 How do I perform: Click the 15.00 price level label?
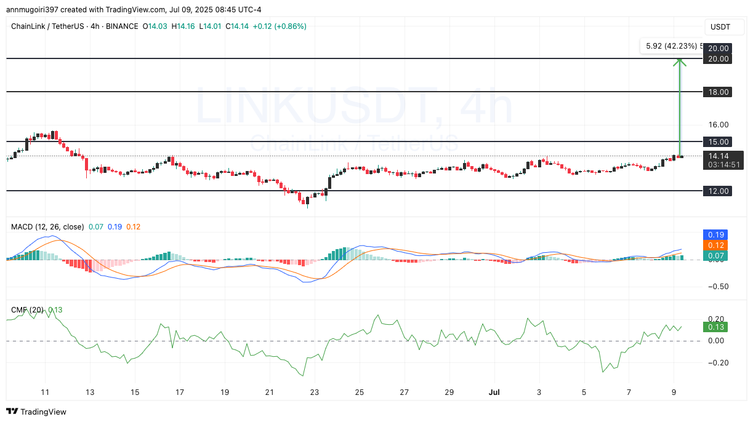pyautogui.click(x=719, y=141)
